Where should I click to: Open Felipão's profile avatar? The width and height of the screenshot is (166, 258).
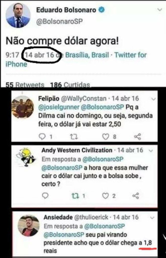(23, 107)
